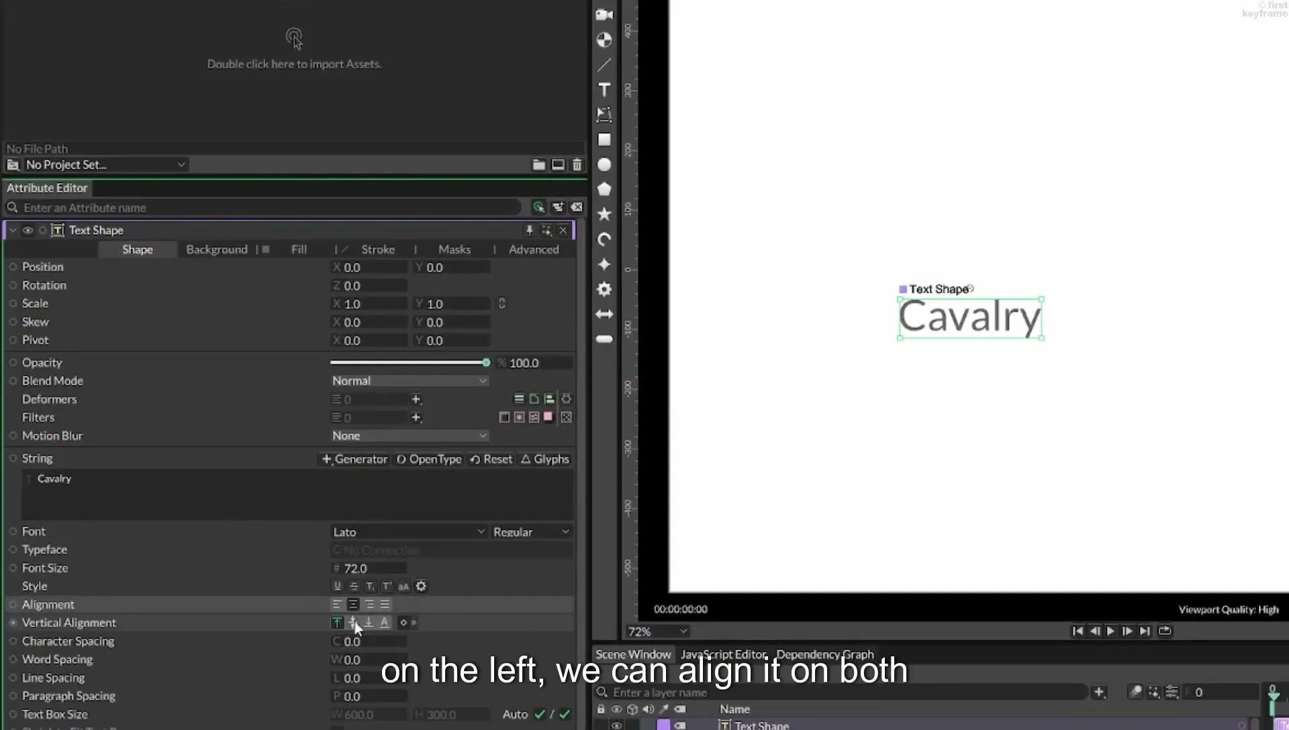The height and width of the screenshot is (730, 1289).
Task: Open the Dependency Graph tab
Action: click(x=825, y=654)
